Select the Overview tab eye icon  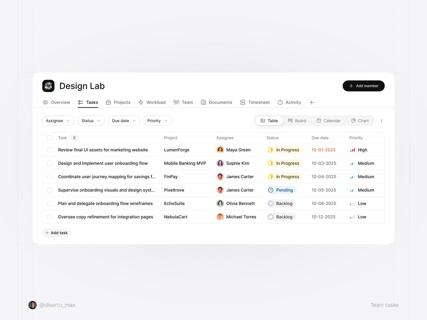pos(45,102)
